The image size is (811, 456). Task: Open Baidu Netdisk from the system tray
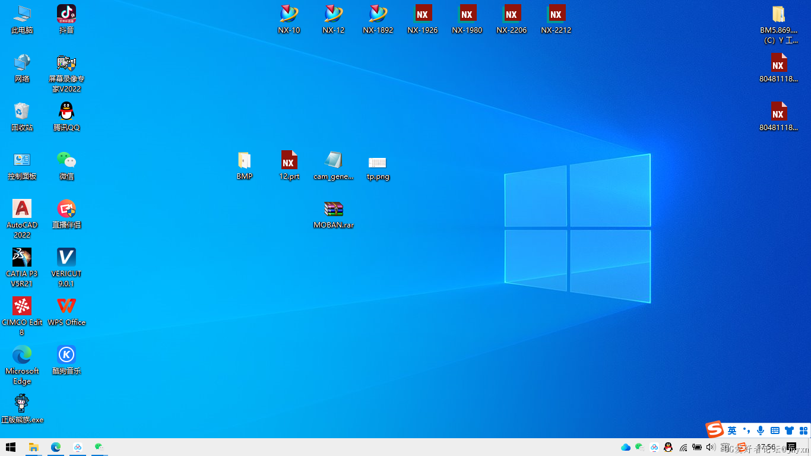654,447
